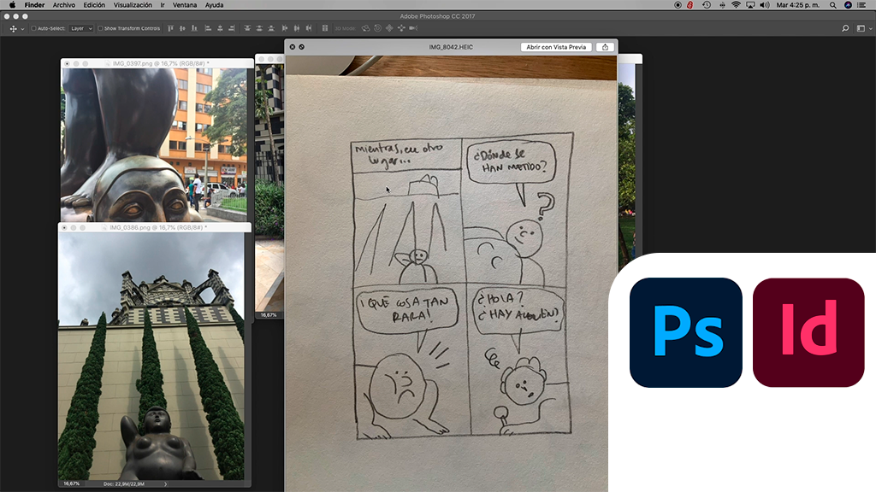Click the Time Machine icon in menu bar
Viewport: 876px width, 492px height.
point(707,5)
